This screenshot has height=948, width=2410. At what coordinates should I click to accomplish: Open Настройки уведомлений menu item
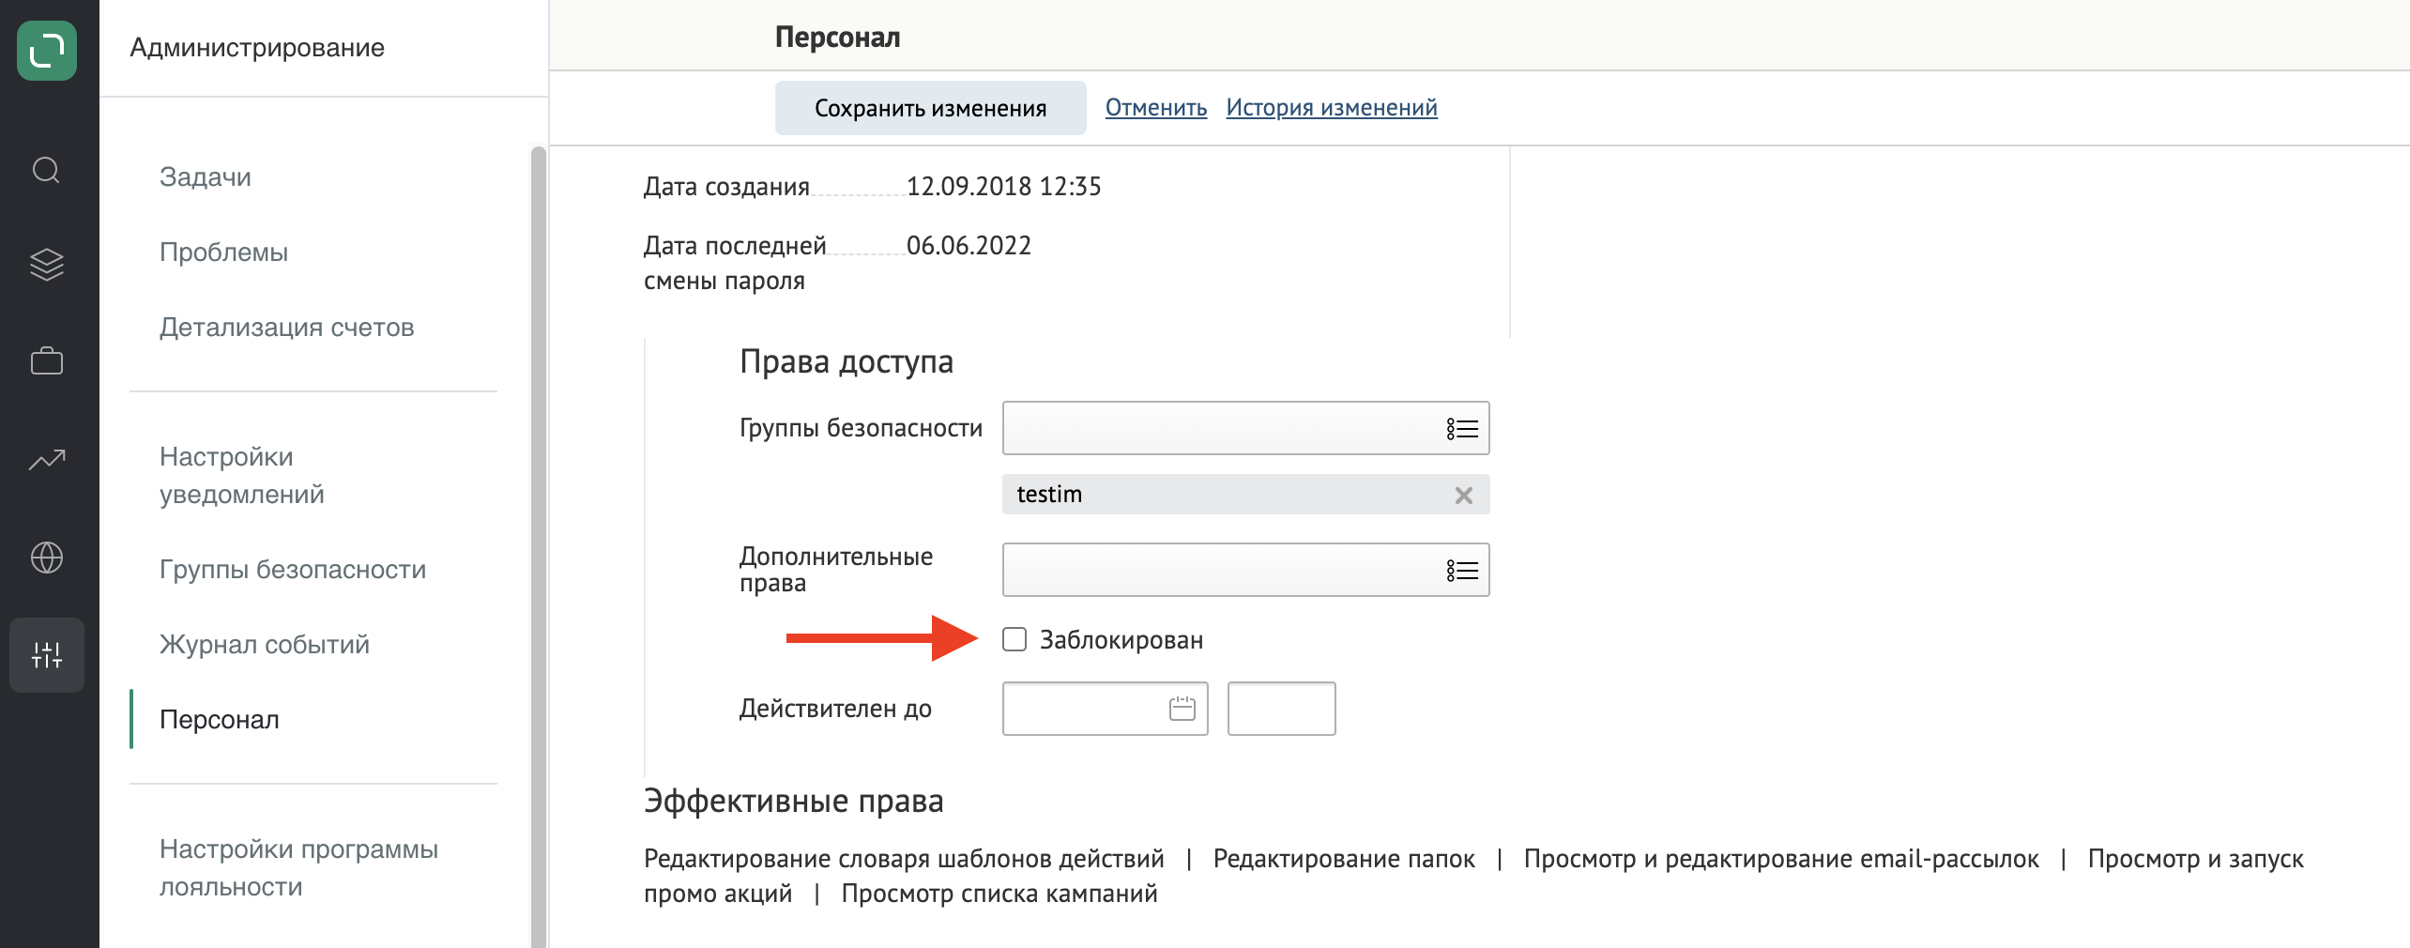242,475
